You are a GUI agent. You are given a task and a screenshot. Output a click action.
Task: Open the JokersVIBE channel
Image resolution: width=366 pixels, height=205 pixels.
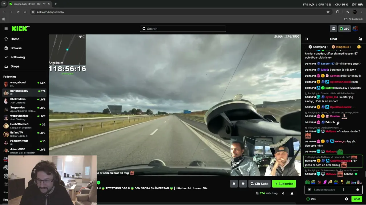[24, 151]
